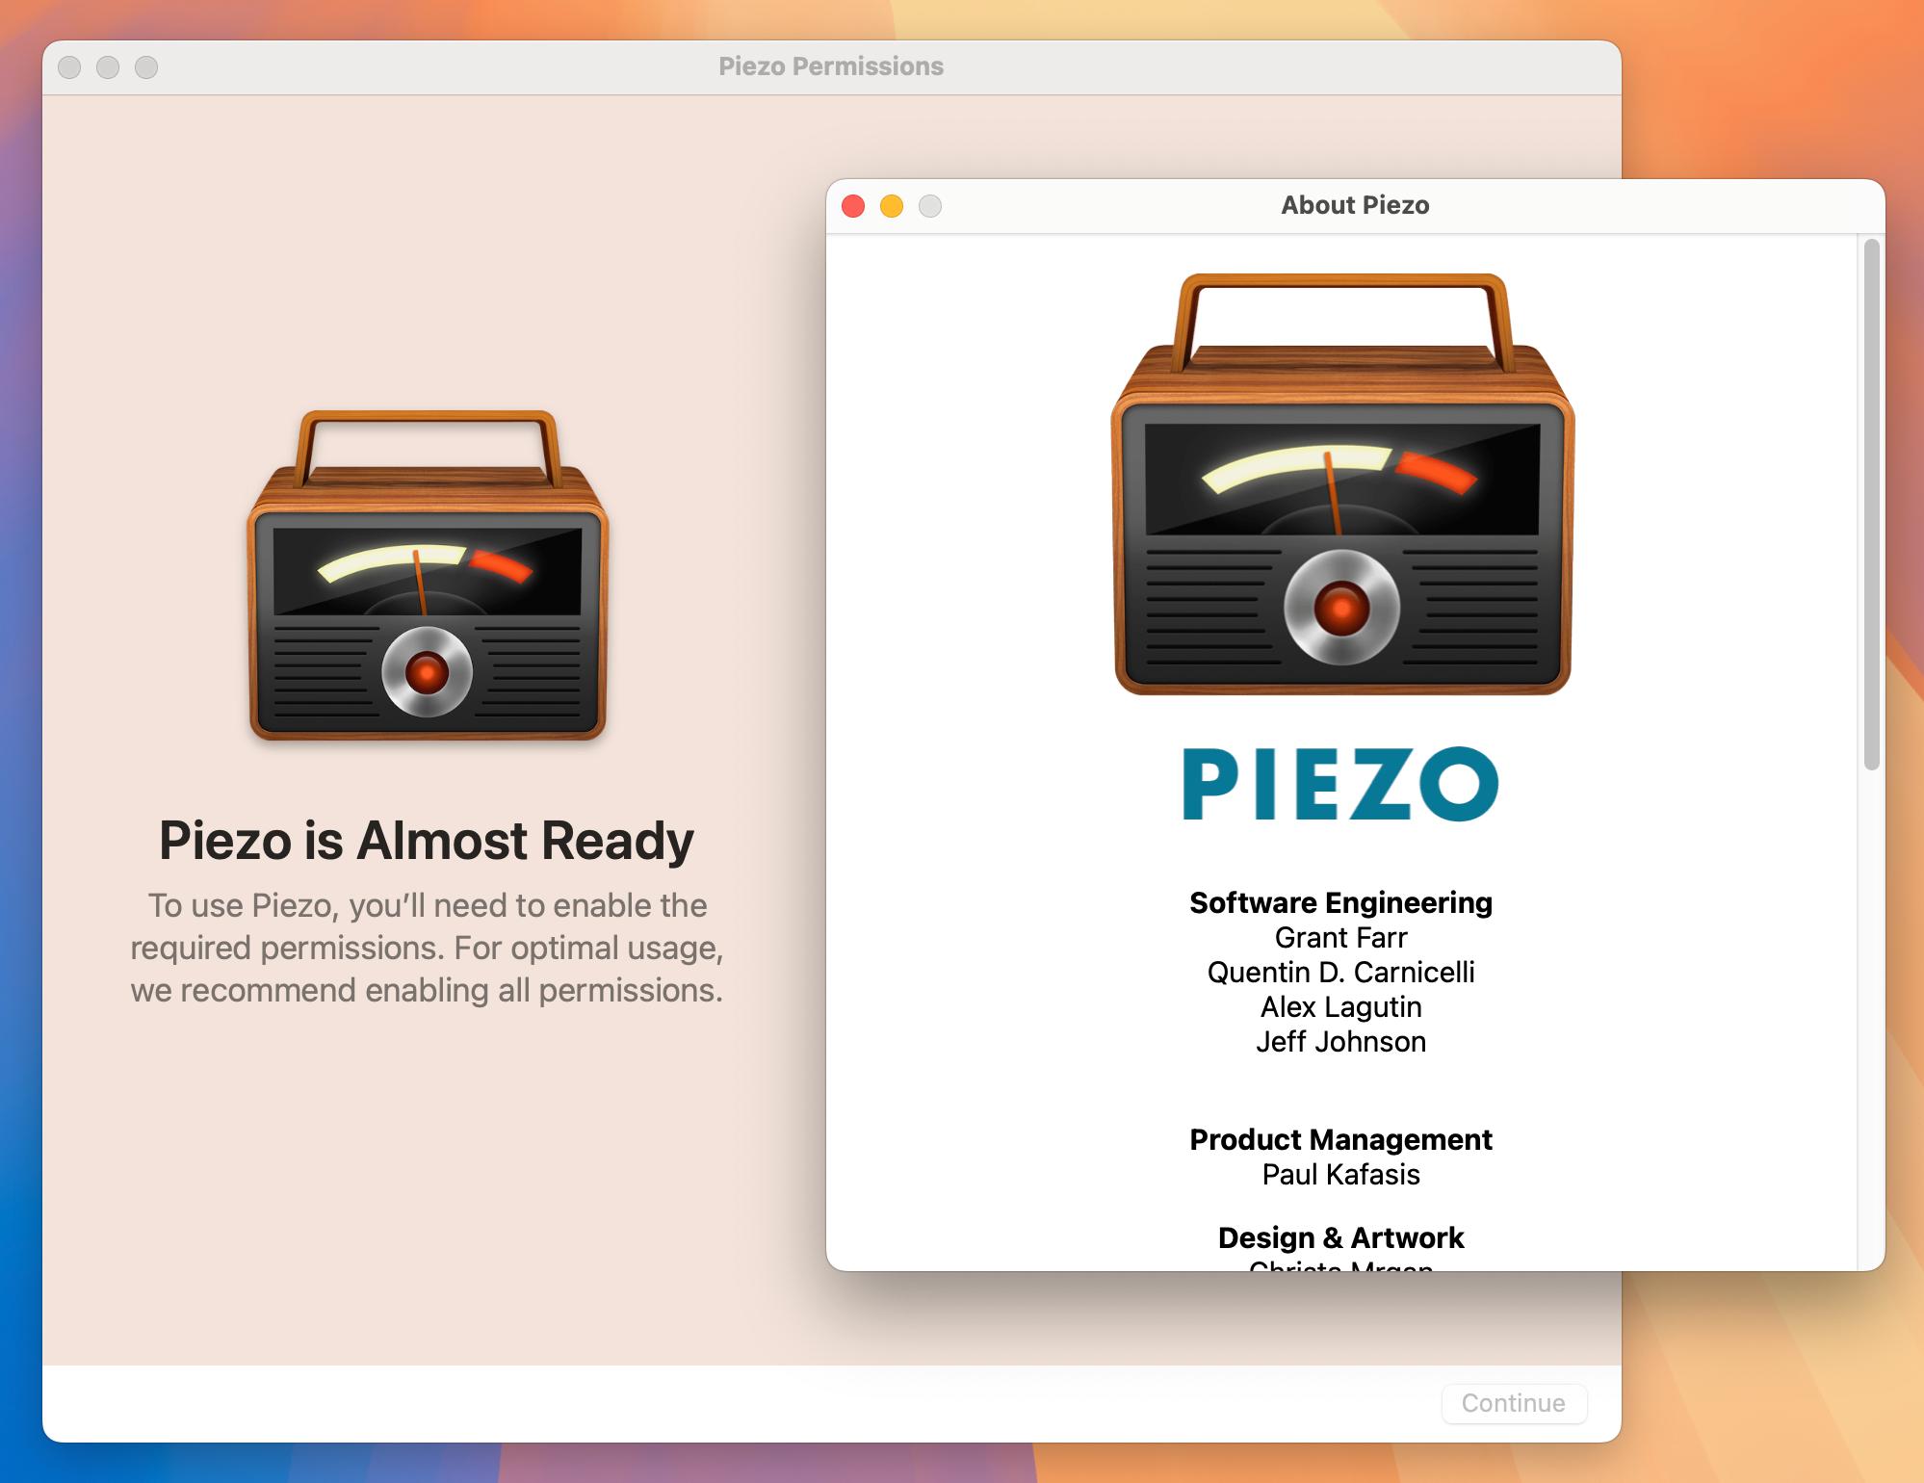Viewport: 1924px width, 1483px height.
Task: Click the 'Piezo is Almost Ready' heading
Action: coord(427,840)
